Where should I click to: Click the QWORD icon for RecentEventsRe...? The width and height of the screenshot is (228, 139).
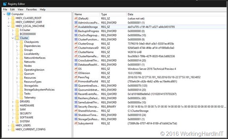(x=76, y=94)
